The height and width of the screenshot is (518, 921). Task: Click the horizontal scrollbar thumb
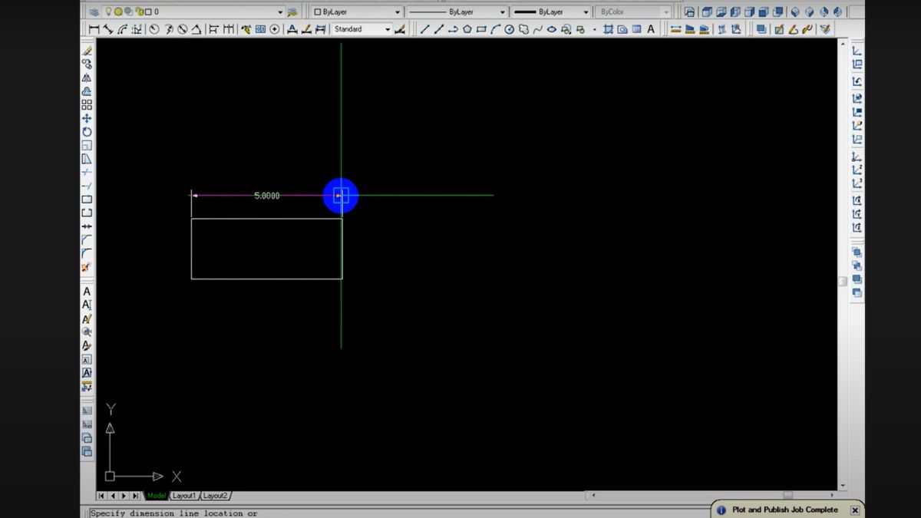point(787,496)
